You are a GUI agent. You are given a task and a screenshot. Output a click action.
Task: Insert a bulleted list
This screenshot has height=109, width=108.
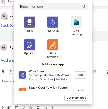[102, 72]
